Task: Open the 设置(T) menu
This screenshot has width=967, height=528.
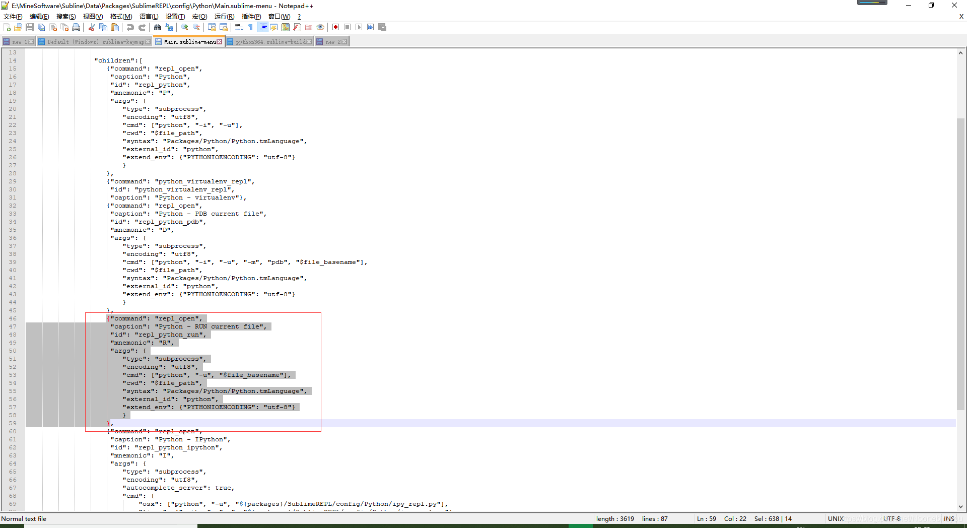Action: [175, 17]
